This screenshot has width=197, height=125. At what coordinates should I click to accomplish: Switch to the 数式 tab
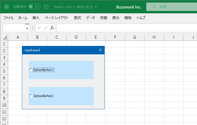click(x=77, y=18)
